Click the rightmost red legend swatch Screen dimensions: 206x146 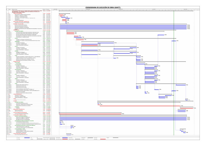click(103, 139)
